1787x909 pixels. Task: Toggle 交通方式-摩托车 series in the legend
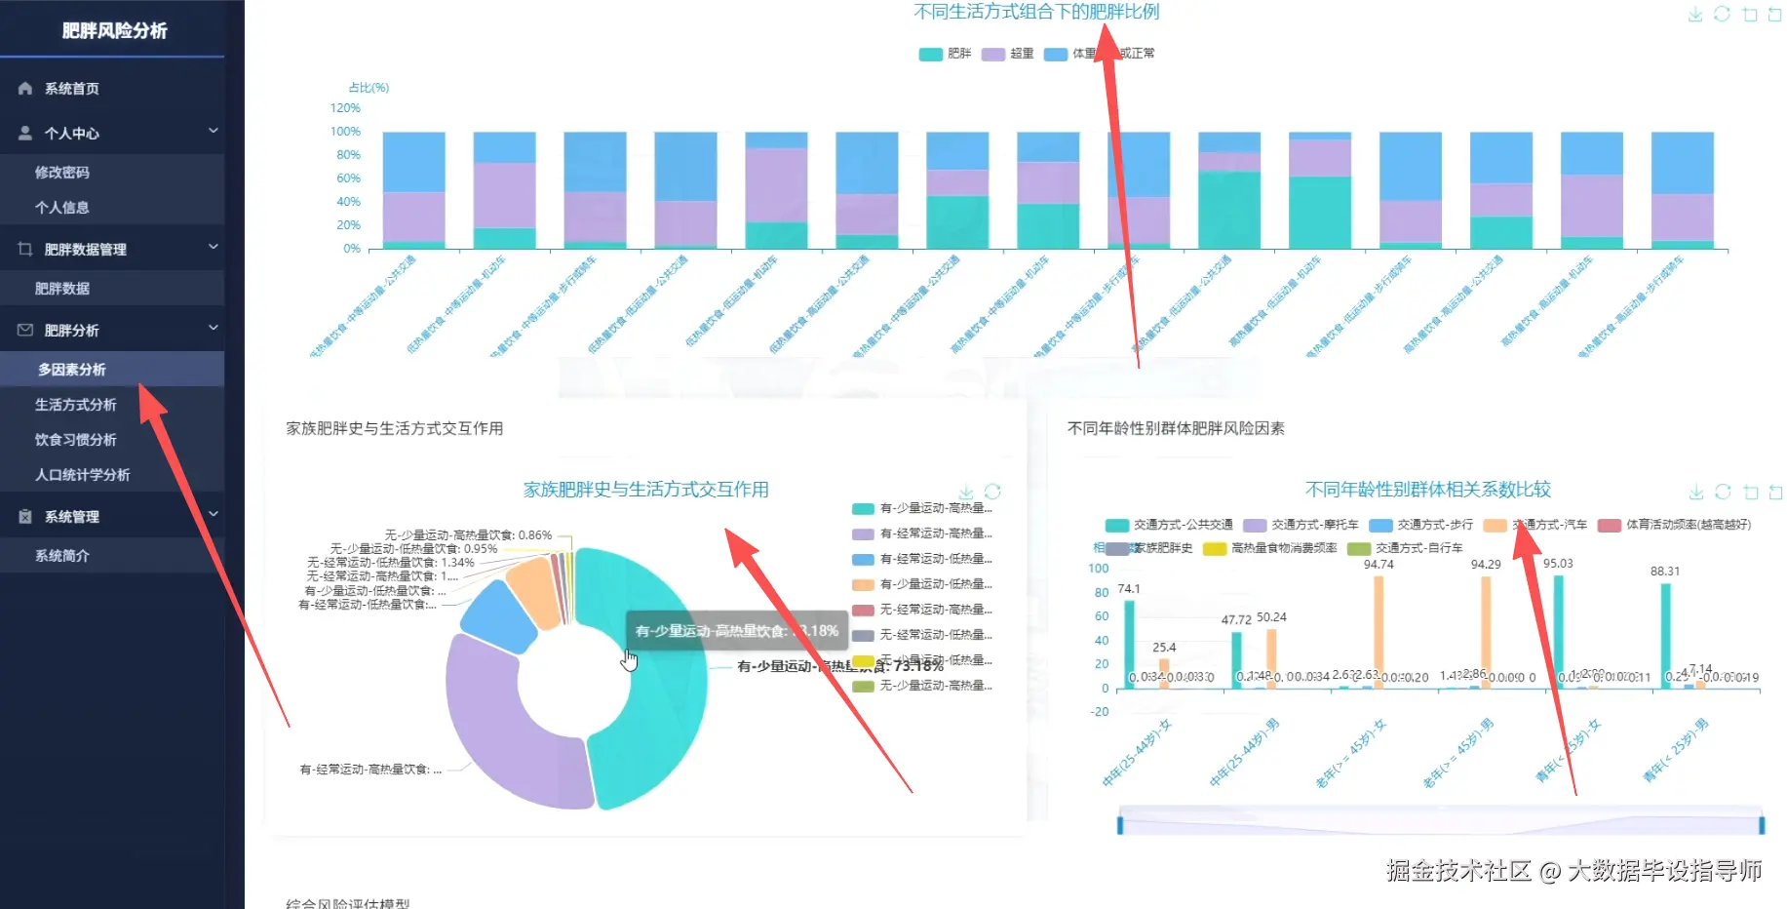(x=1301, y=525)
